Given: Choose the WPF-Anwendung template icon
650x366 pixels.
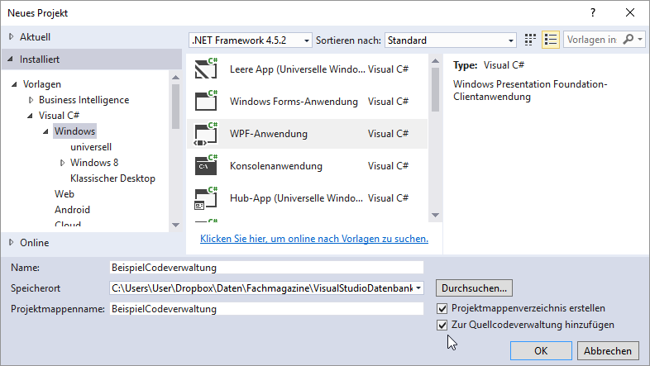Looking at the screenshot, I should coord(205,134).
